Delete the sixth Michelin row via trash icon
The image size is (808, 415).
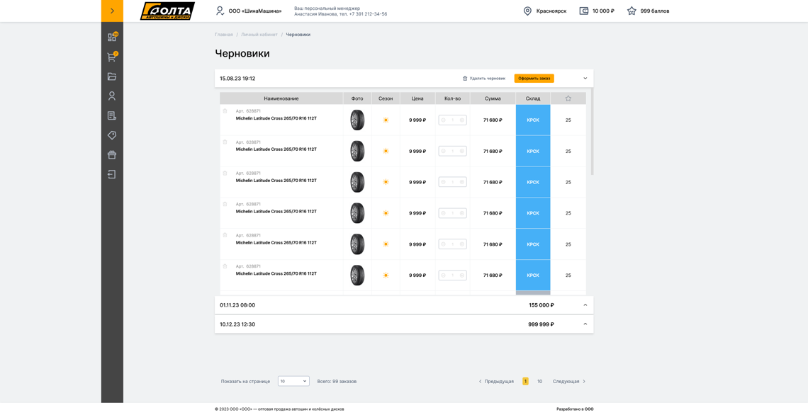(225, 266)
